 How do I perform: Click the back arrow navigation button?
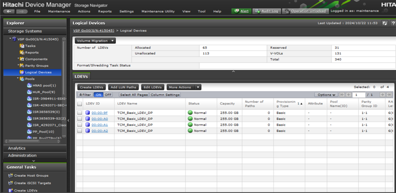10,11
